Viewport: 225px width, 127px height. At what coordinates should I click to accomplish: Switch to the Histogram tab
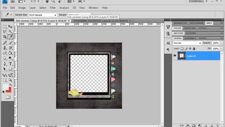[197, 23]
